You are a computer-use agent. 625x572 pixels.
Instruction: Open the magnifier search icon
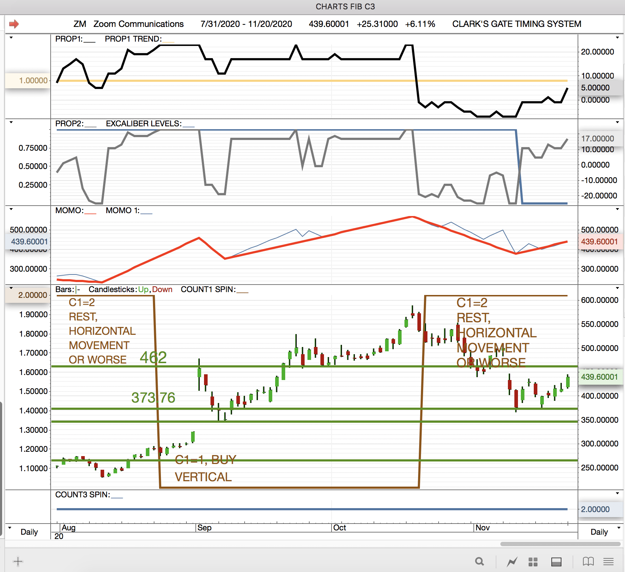pyautogui.click(x=480, y=561)
